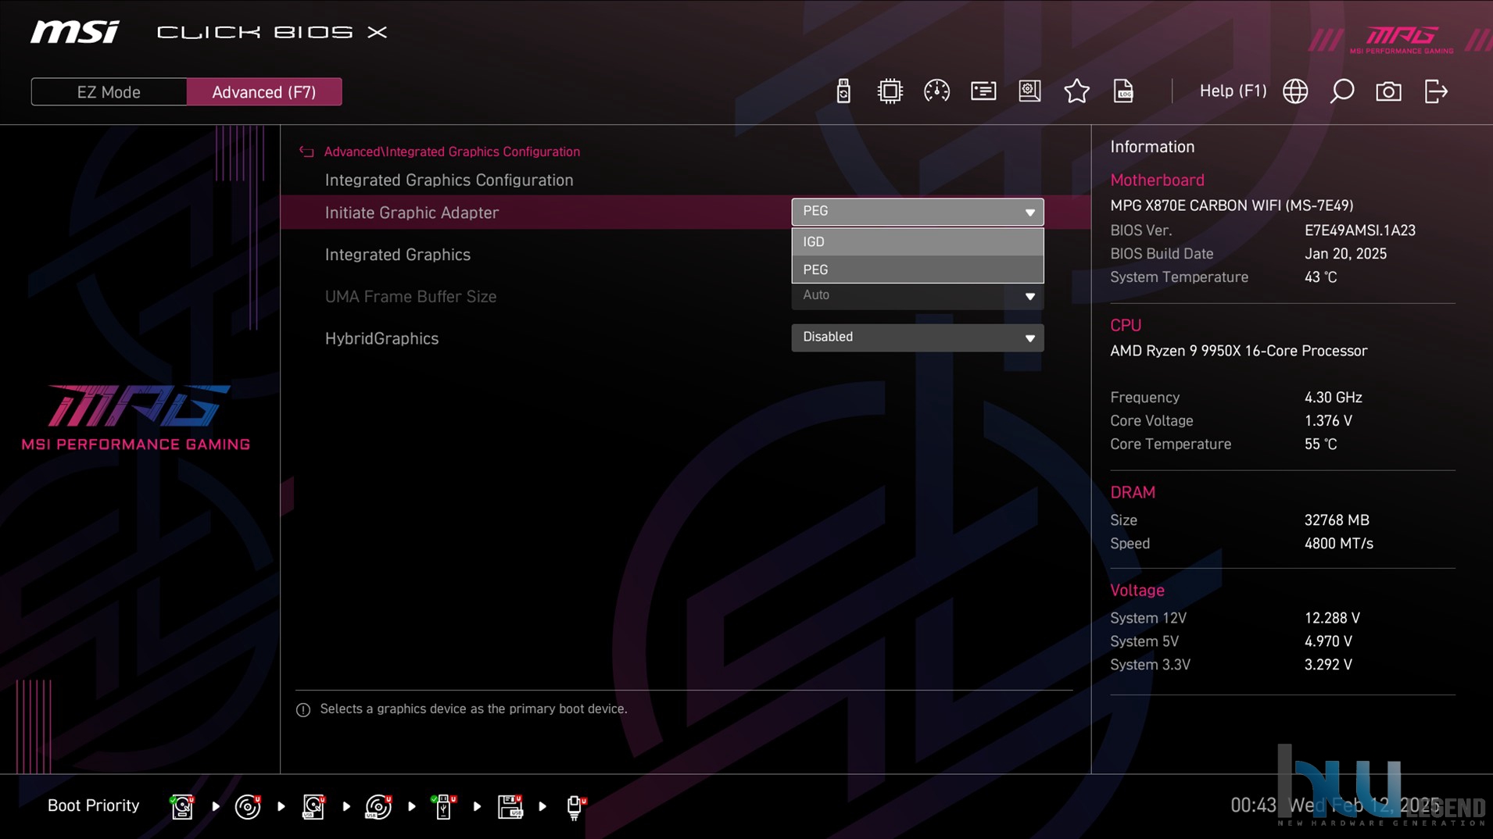Open the language globe icon

tap(1295, 91)
